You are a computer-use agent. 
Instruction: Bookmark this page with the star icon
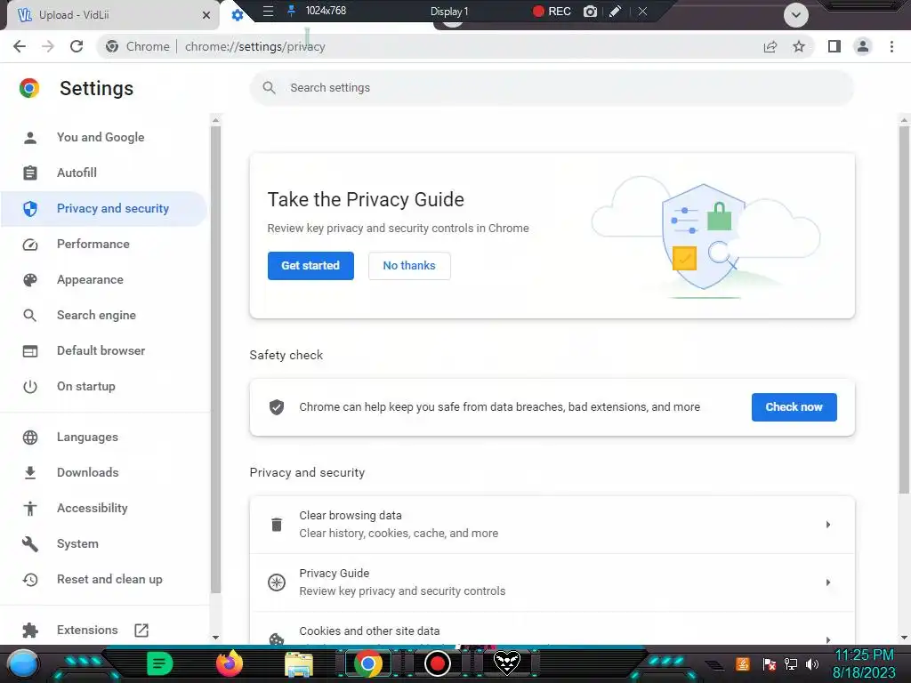click(x=799, y=46)
